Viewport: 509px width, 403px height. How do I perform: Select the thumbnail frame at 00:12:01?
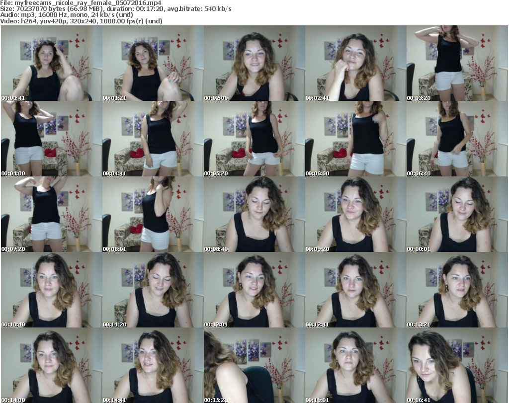click(254, 290)
